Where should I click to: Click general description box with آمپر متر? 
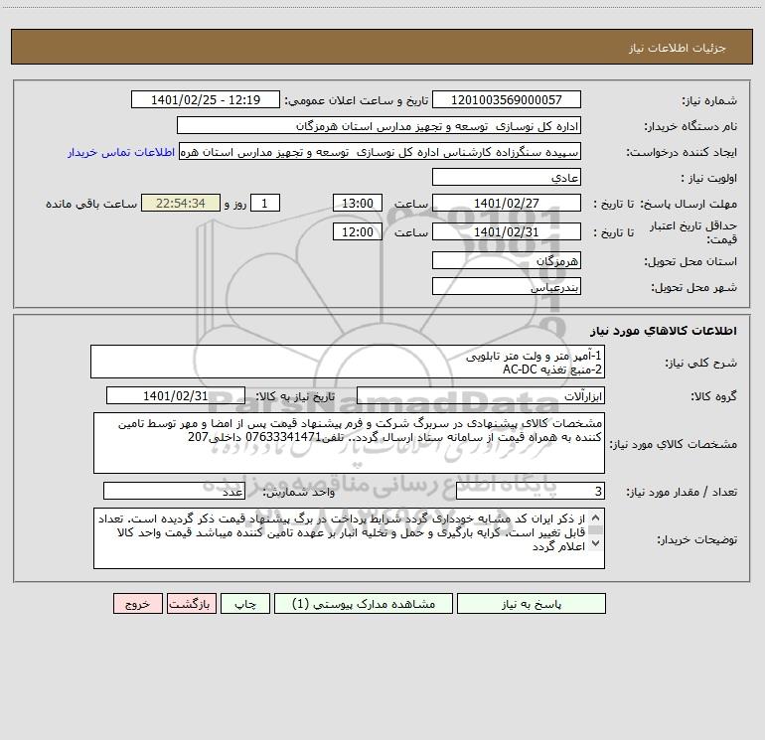[348, 362]
